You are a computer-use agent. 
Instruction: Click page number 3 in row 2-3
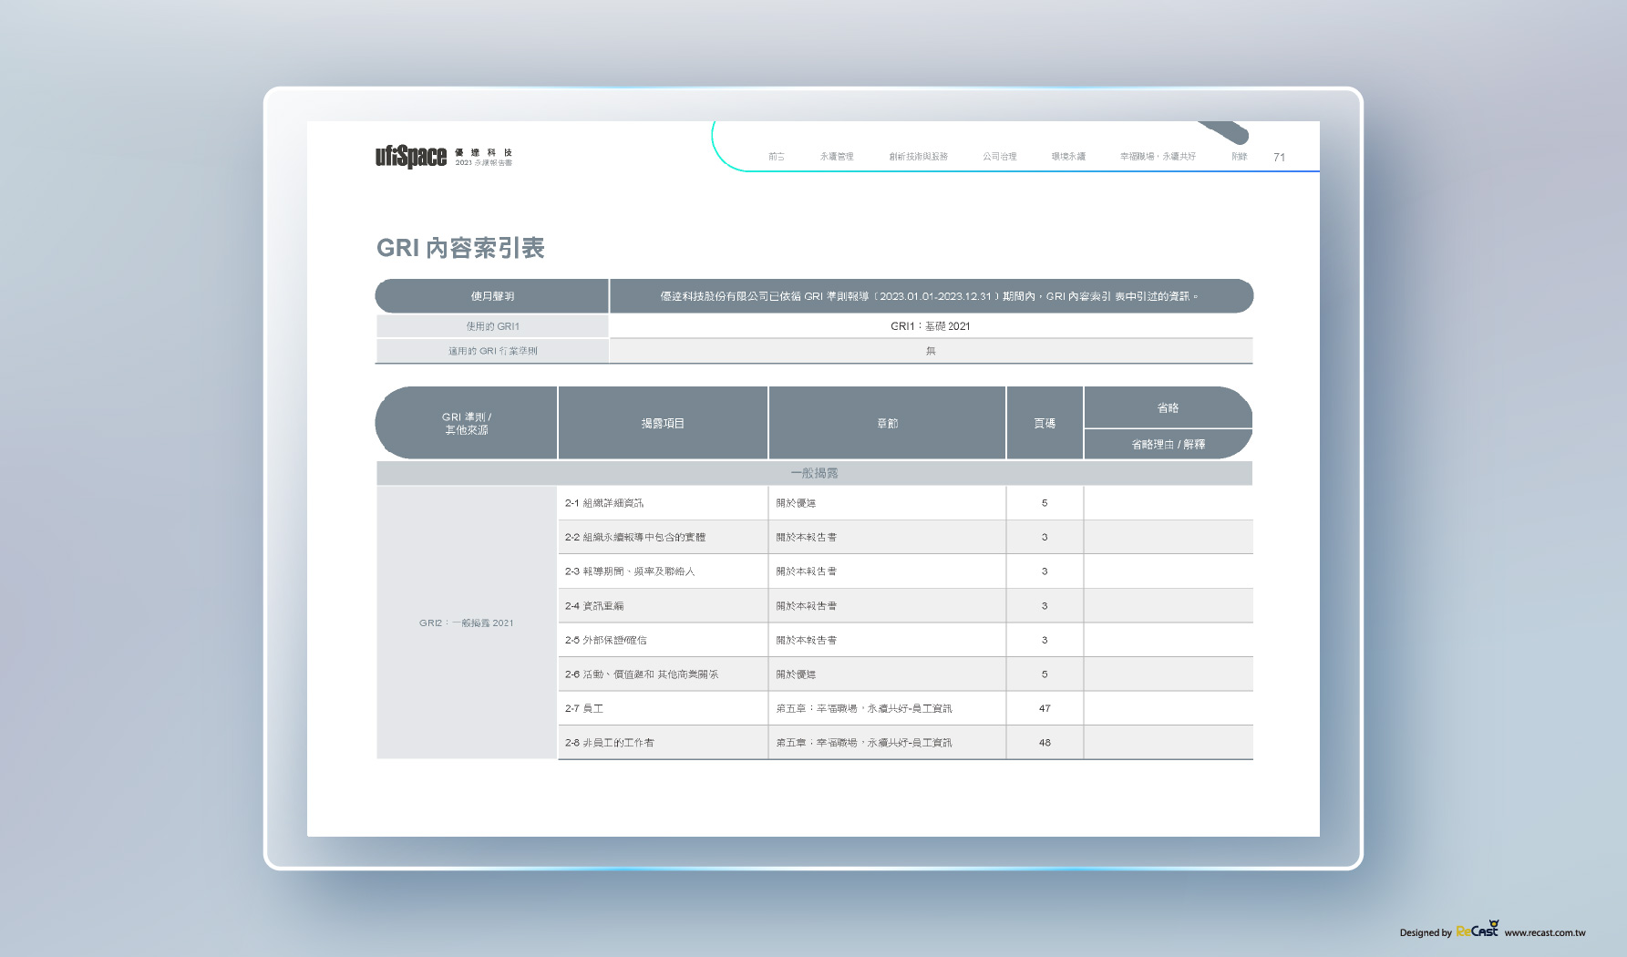[x=1045, y=571]
